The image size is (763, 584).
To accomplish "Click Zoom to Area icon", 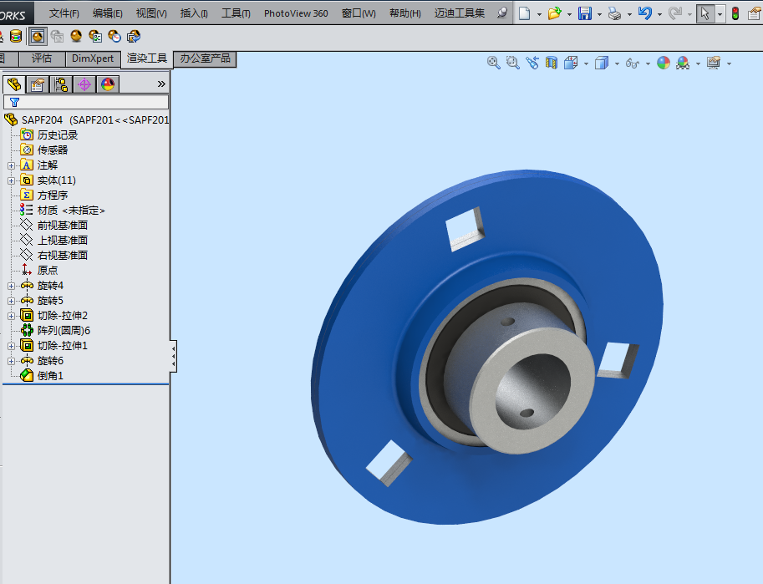I will tap(513, 63).
